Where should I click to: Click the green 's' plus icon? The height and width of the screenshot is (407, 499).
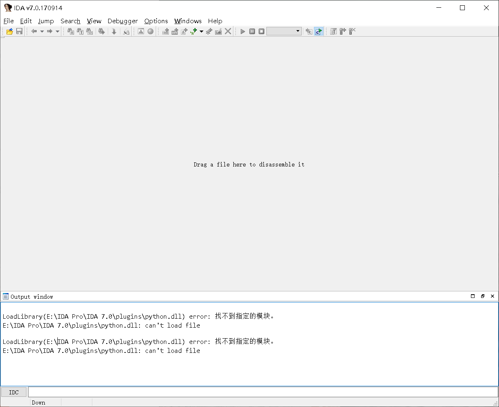coord(194,31)
